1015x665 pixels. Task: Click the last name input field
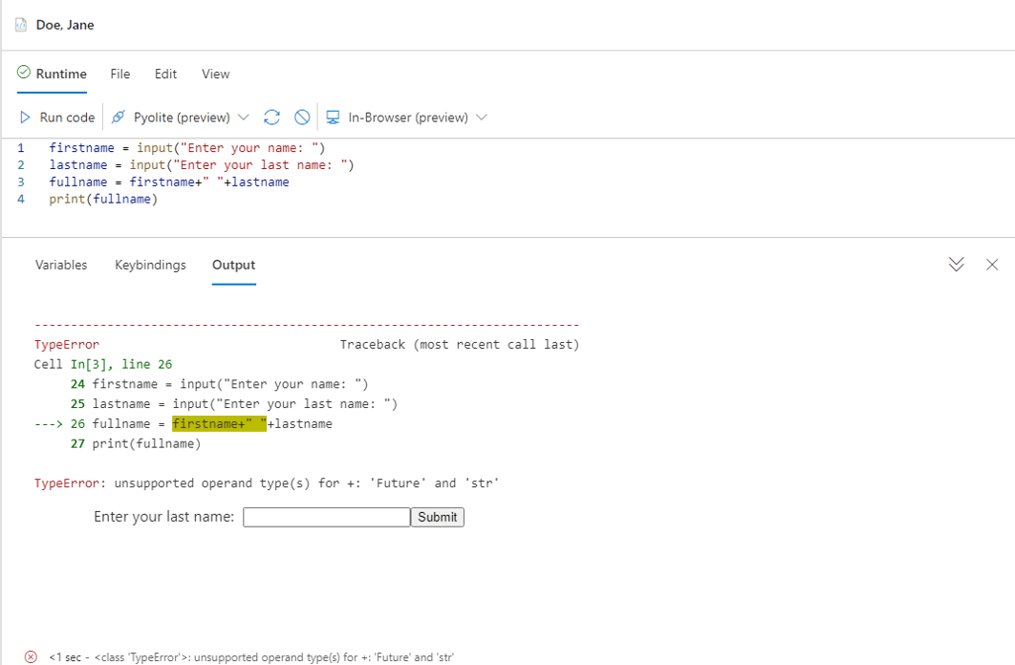[x=326, y=516]
